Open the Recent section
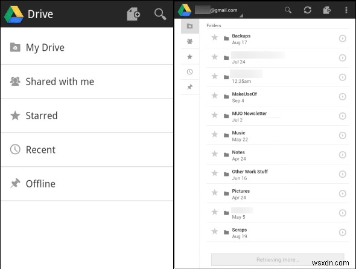The width and height of the screenshot is (356, 269). tap(87, 150)
